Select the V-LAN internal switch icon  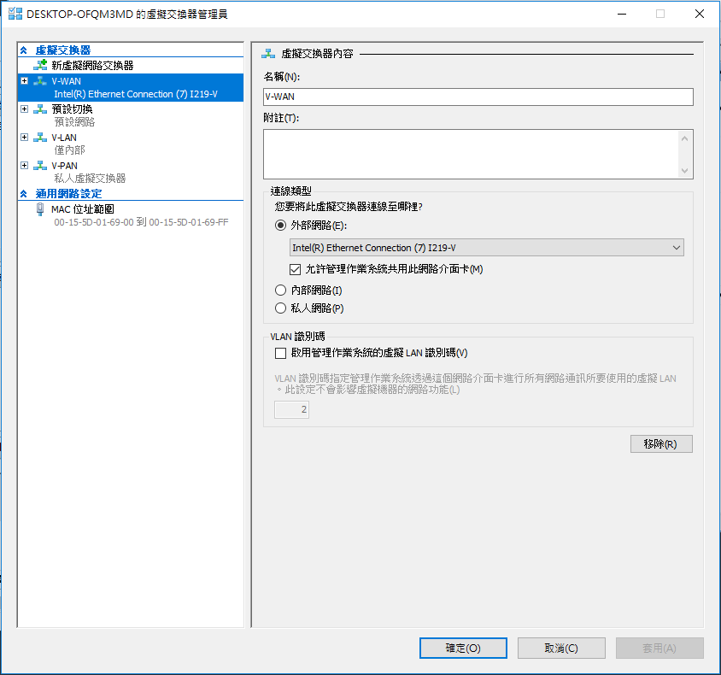[41, 137]
